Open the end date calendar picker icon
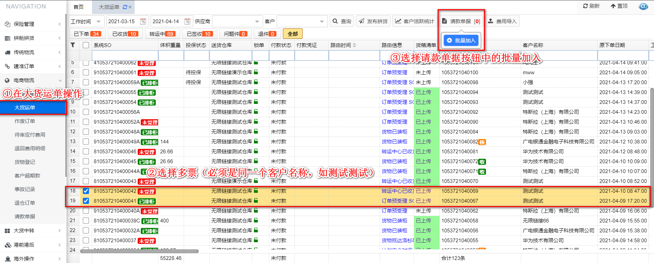654x263 pixels. 187,21
